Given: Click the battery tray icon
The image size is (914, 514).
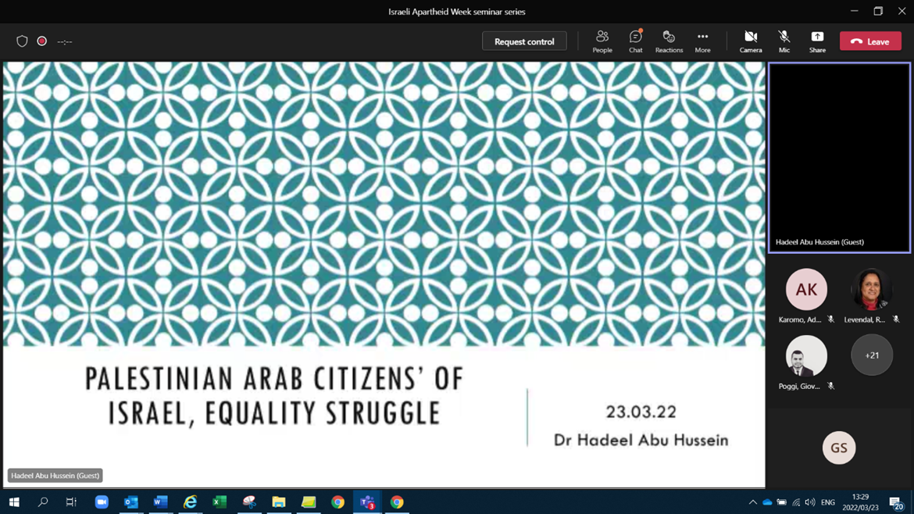Looking at the screenshot, I should (782, 502).
